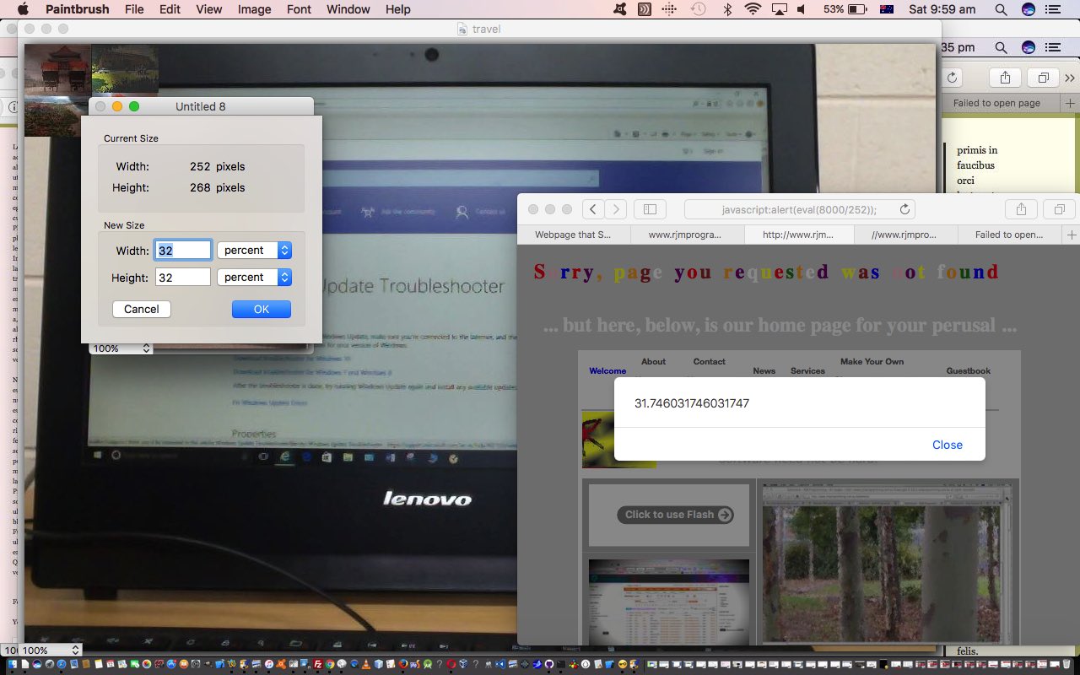The image size is (1080, 675).
Task: Focus the New Size Height field
Action: click(x=183, y=278)
